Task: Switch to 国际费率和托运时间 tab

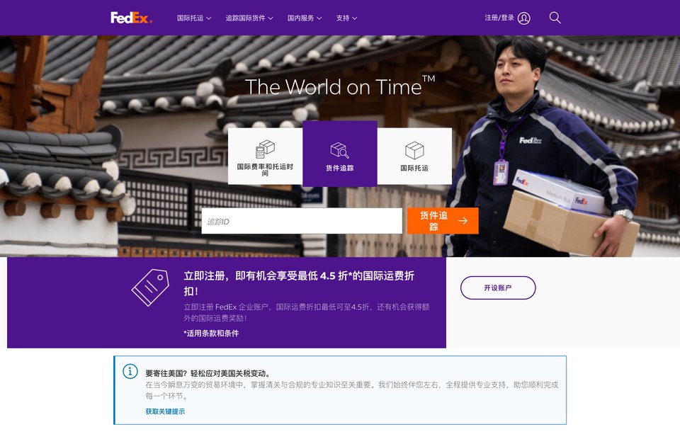Action: click(265, 156)
